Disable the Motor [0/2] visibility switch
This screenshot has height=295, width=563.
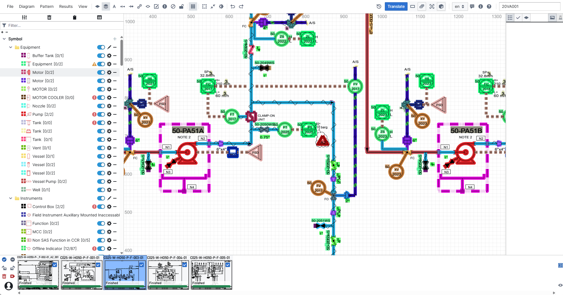click(101, 72)
